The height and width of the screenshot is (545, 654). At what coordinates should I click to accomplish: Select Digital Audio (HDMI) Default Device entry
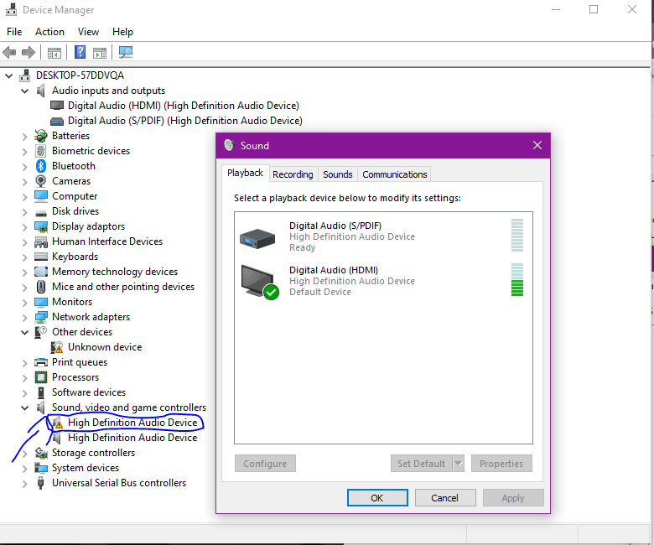point(383,281)
